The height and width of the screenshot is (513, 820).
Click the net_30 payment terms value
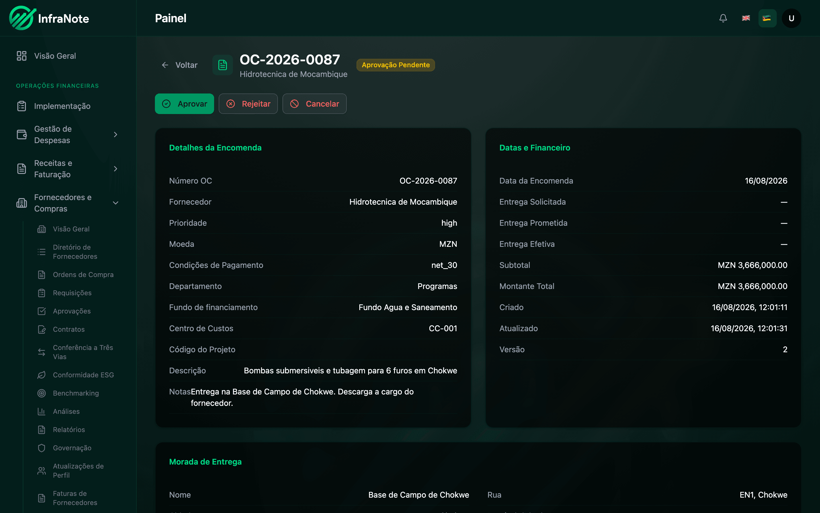tap(444, 265)
